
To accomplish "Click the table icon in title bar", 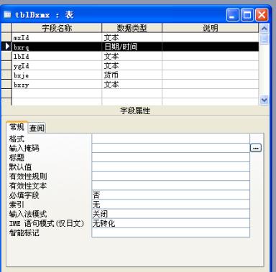I will coord(7,15).
